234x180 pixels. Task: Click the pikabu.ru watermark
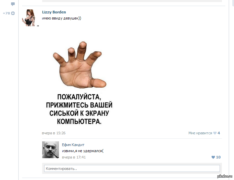click(x=225, y=176)
